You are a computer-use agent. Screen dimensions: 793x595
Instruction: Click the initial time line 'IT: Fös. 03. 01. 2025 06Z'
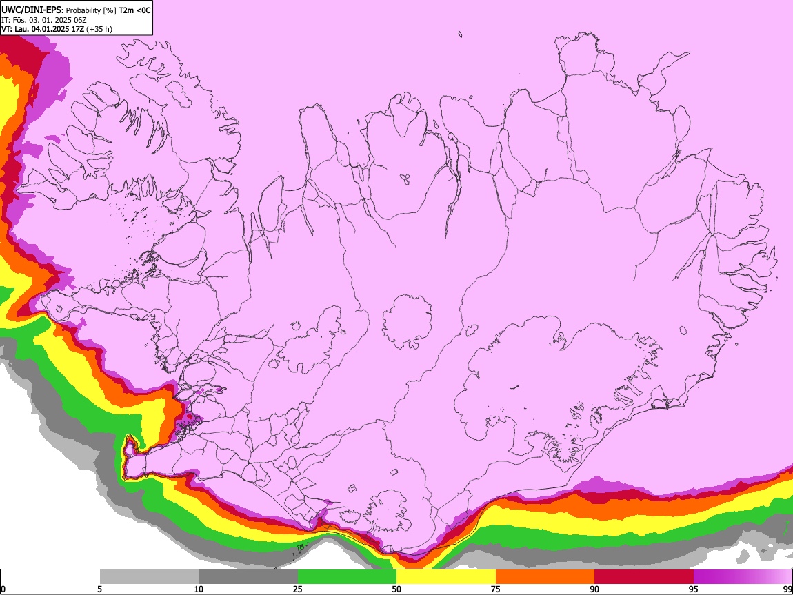pos(44,20)
